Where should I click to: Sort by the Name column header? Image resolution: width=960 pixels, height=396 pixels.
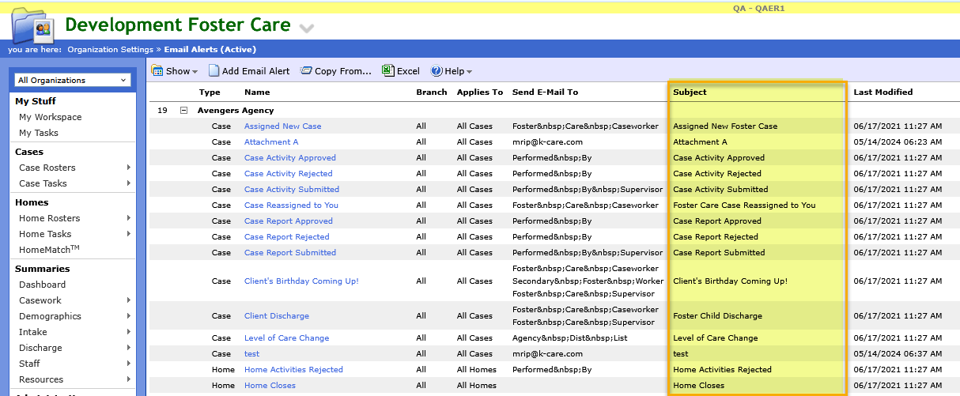[257, 92]
